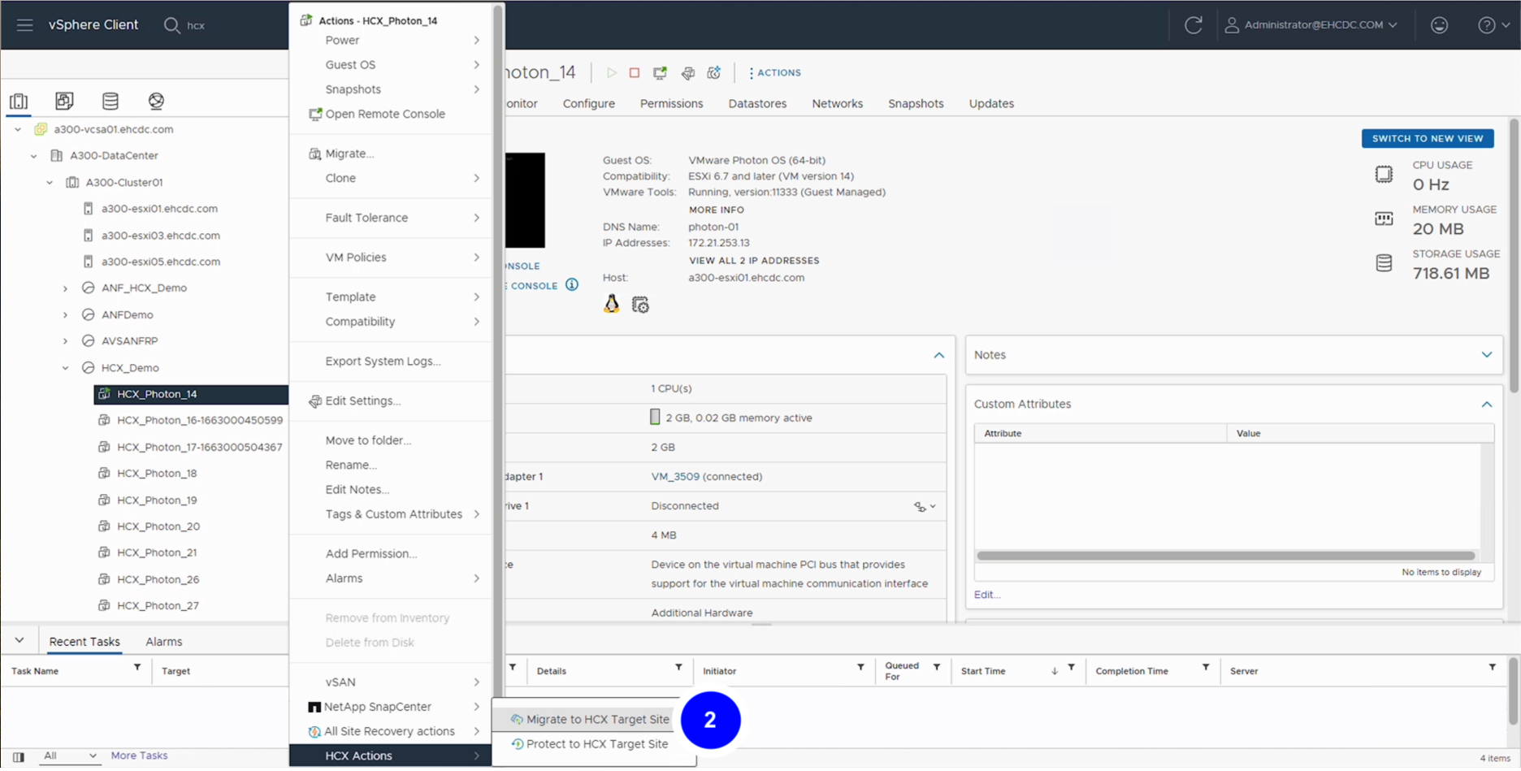Click the refresh icon in top bar
The image size is (1521, 771).
point(1193,25)
